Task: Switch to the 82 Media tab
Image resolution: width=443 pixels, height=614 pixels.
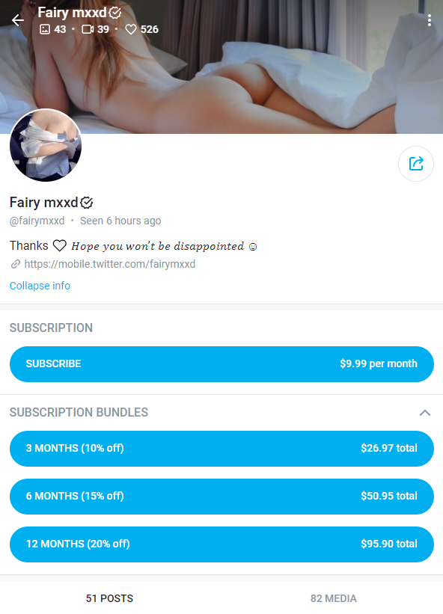Action: [x=333, y=598]
